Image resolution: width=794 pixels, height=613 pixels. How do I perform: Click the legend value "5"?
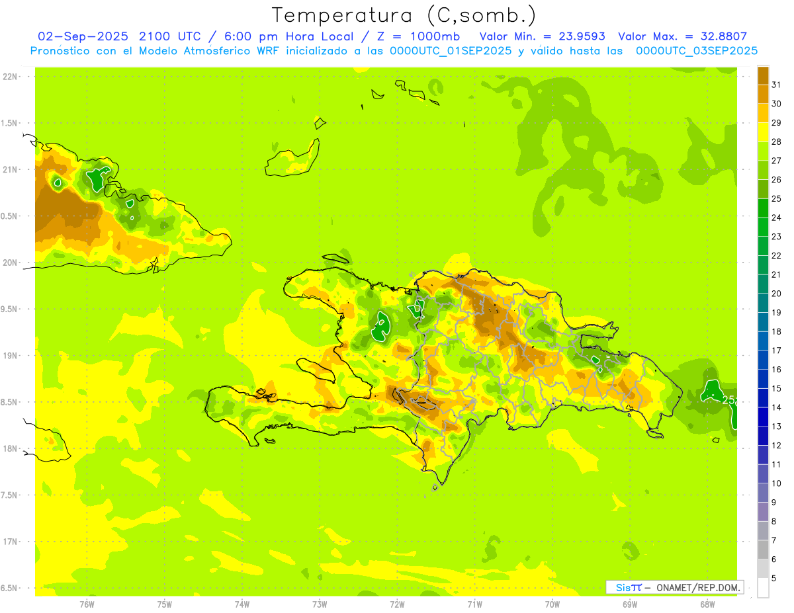pos(773,579)
